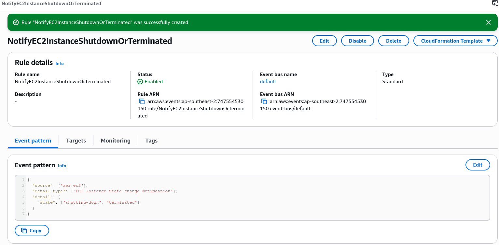Image resolution: width=499 pixels, height=245 pixels.
Task: Open the default event bus link
Action: pos(268,82)
